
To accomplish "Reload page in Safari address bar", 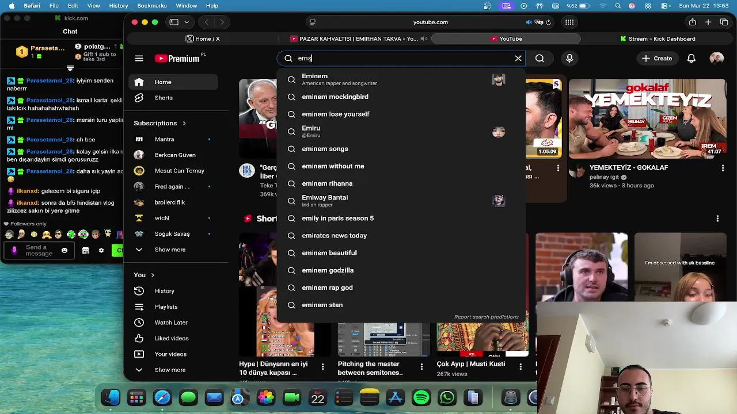I will tap(548, 22).
